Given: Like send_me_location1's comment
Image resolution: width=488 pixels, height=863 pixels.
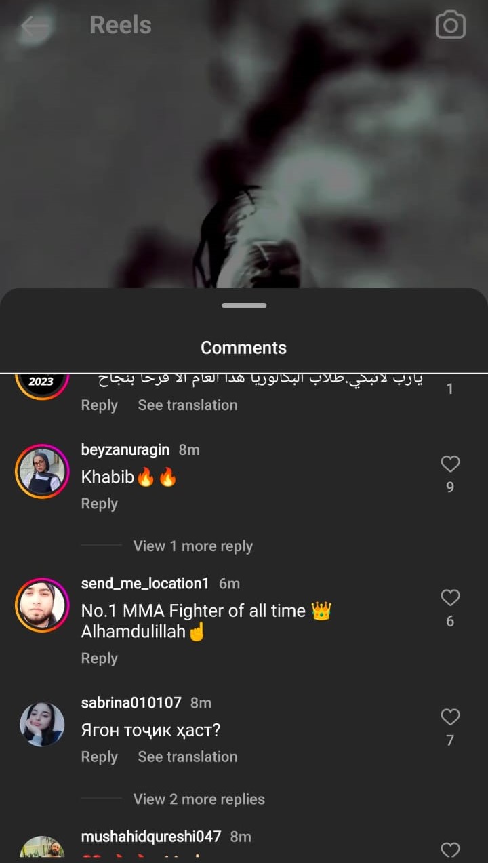Looking at the screenshot, I should pyautogui.click(x=450, y=598).
